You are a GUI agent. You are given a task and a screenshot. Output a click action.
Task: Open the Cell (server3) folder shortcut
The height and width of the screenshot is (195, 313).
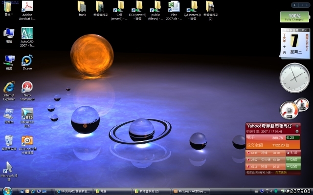119,10
